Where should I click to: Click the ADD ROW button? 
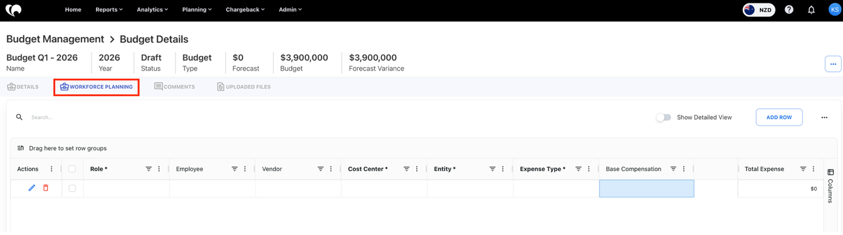(779, 117)
